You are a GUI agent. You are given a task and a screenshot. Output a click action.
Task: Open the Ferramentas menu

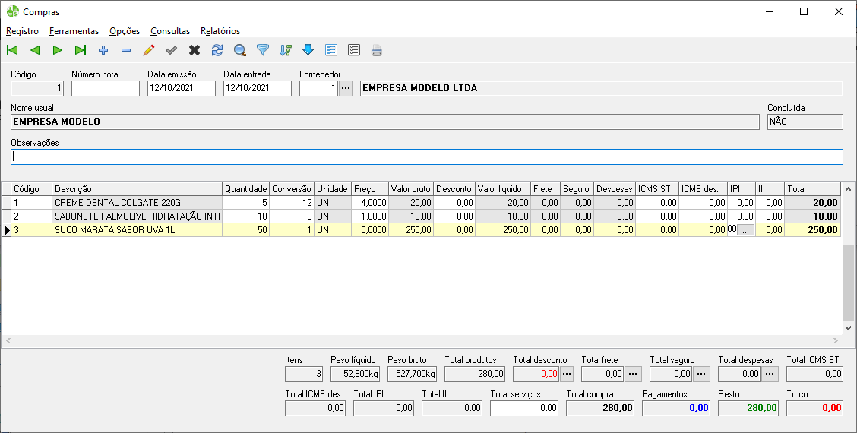(x=74, y=31)
